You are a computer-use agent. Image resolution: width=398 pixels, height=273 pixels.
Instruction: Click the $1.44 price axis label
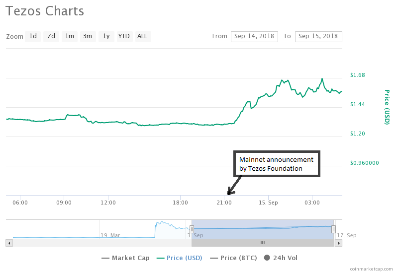tap(357, 104)
